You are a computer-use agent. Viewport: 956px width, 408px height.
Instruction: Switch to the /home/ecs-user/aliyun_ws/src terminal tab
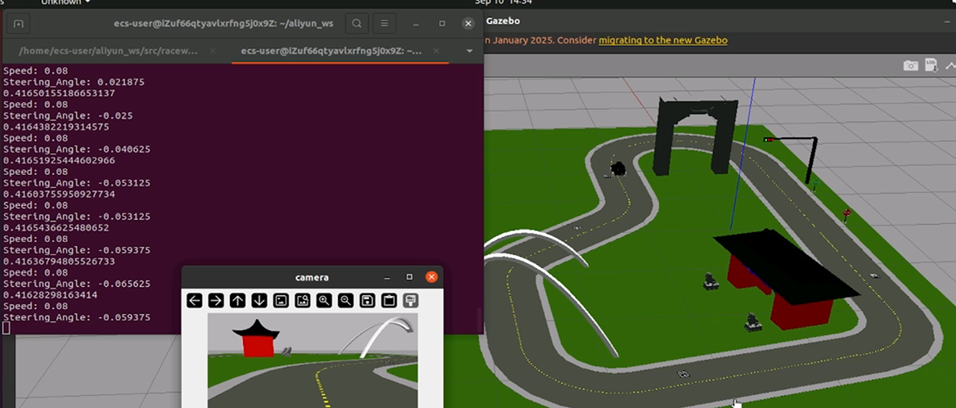(x=108, y=51)
